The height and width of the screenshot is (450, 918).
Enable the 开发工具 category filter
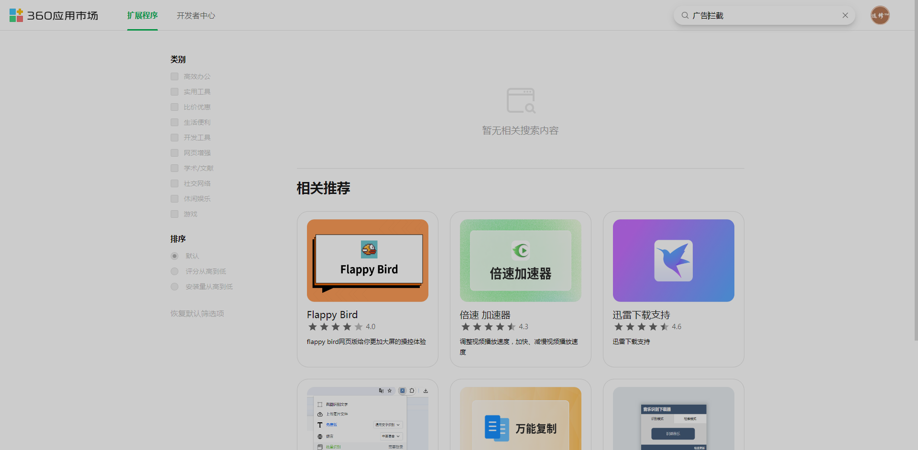coord(175,138)
